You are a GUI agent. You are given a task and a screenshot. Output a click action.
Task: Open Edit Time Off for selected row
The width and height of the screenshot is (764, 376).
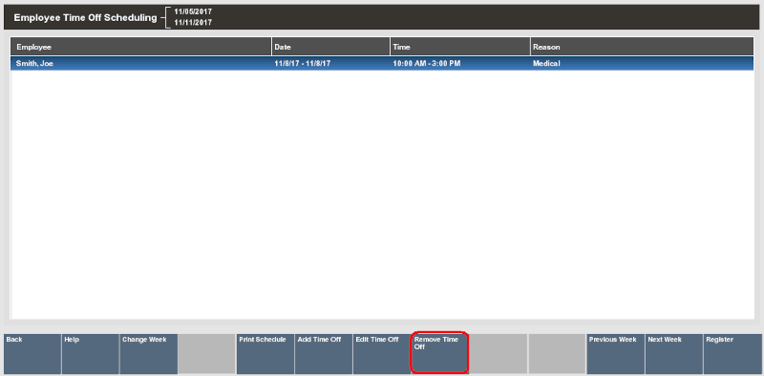pyautogui.click(x=381, y=354)
